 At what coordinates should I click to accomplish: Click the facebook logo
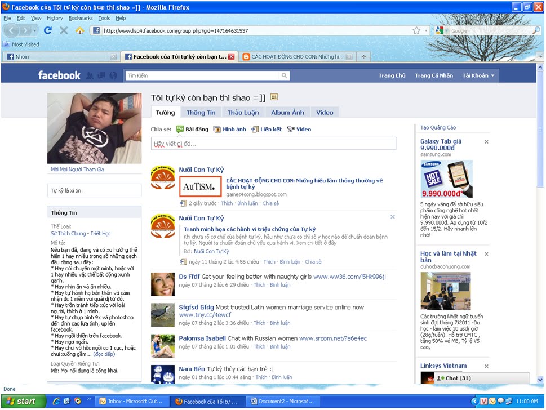[59, 75]
